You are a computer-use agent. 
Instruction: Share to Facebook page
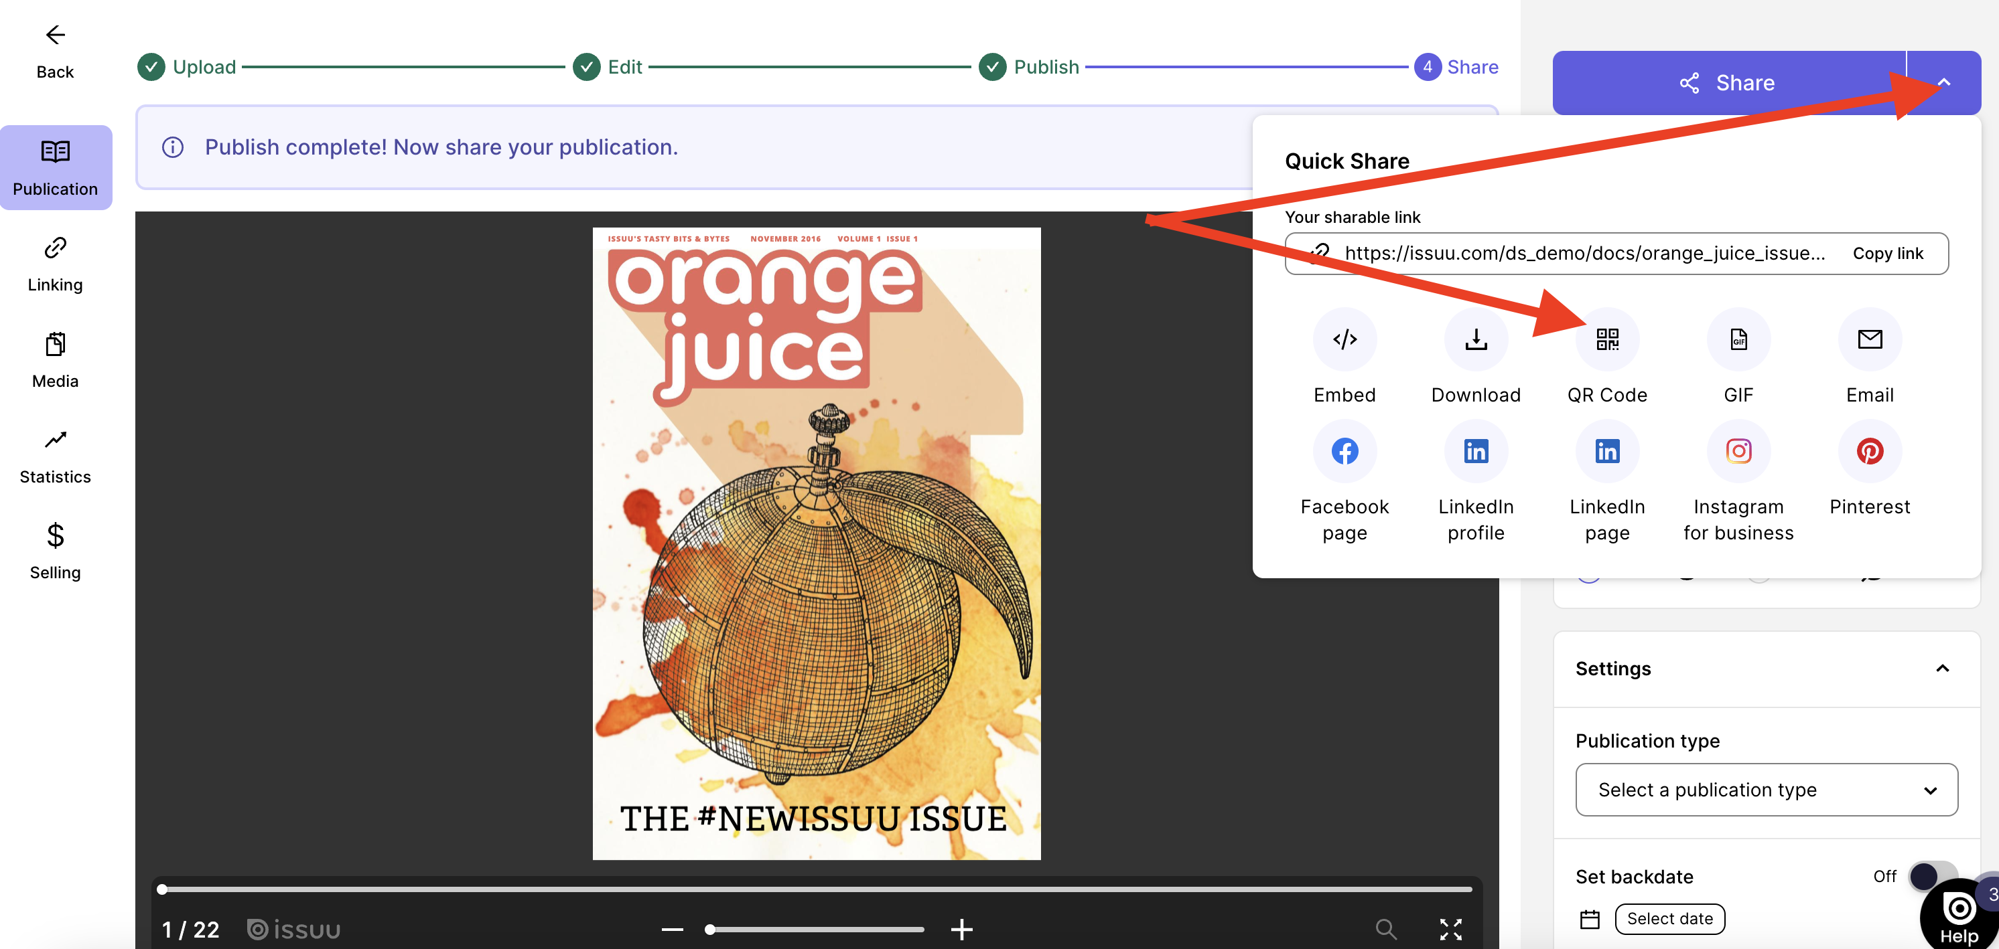point(1345,450)
